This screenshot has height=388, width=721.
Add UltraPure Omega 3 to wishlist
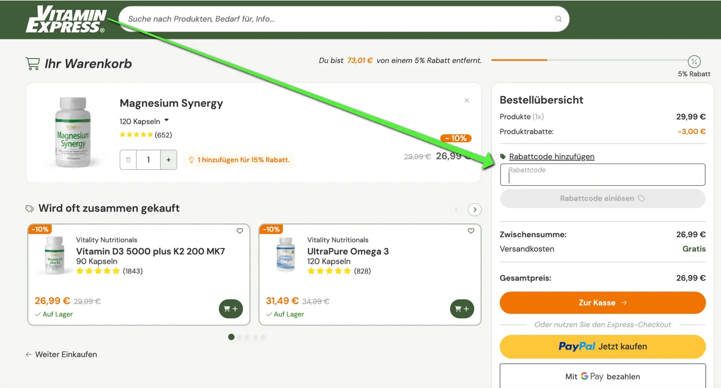pyautogui.click(x=471, y=231)
